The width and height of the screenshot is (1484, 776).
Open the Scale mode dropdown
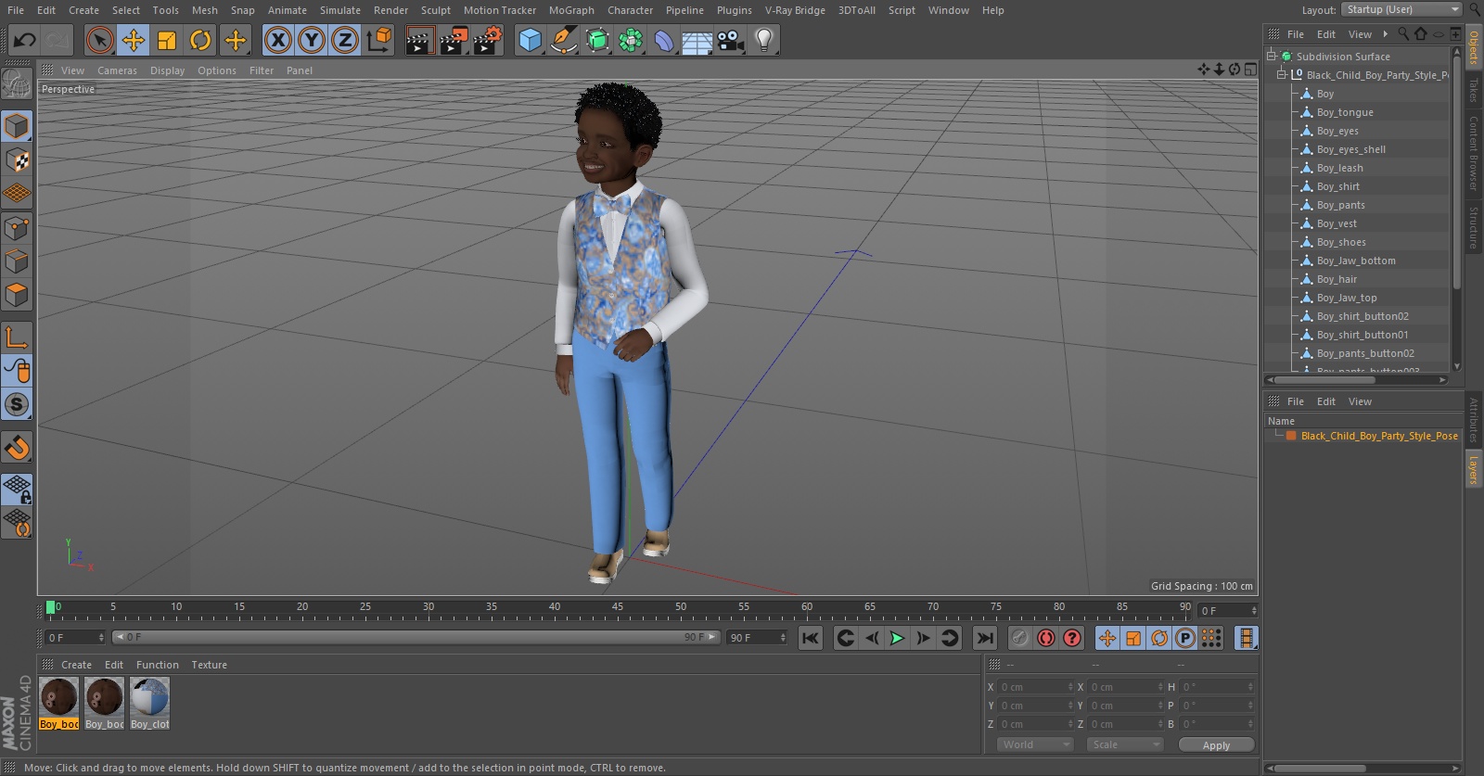pyautogui.click(x=1124, y=744)
